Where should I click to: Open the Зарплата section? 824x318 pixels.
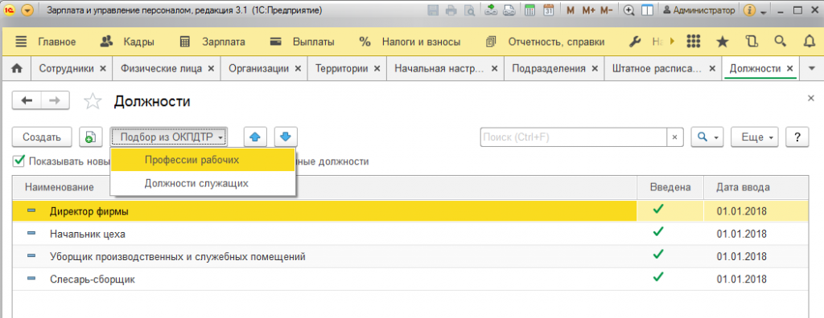(x=212, y=42)
